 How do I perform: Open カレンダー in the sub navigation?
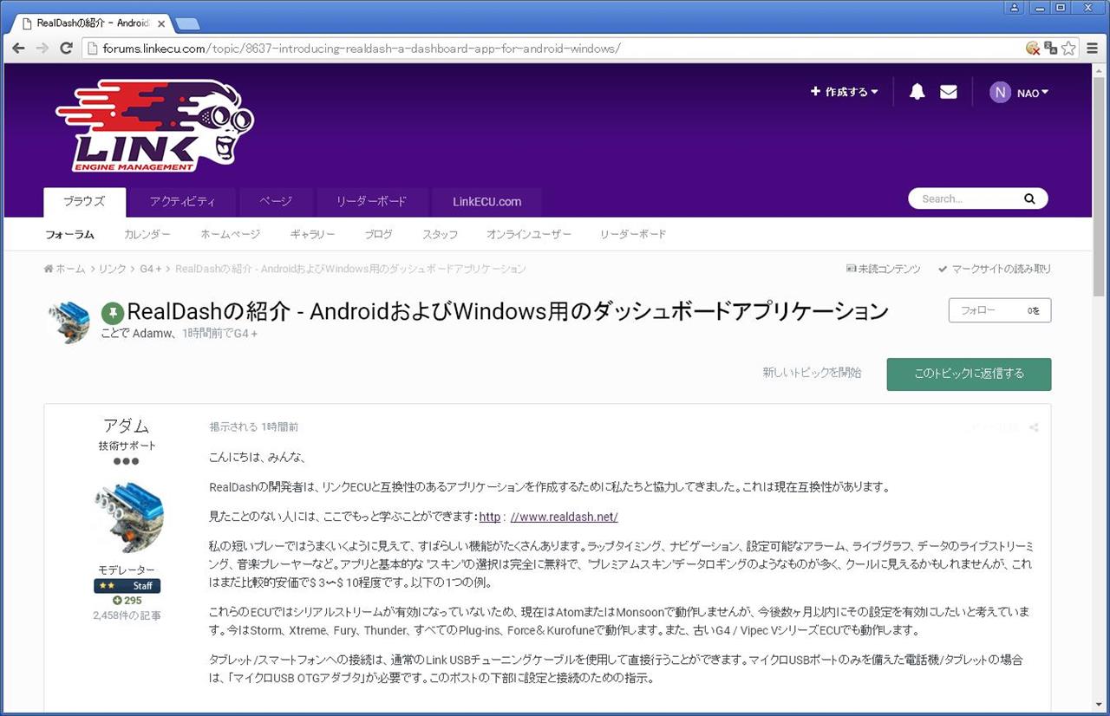pyautogui.click(x=147, y=234)
